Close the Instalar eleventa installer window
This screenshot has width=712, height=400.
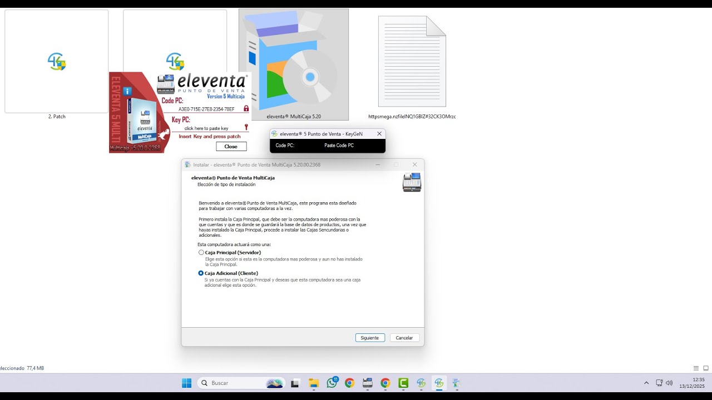[414, 164]
